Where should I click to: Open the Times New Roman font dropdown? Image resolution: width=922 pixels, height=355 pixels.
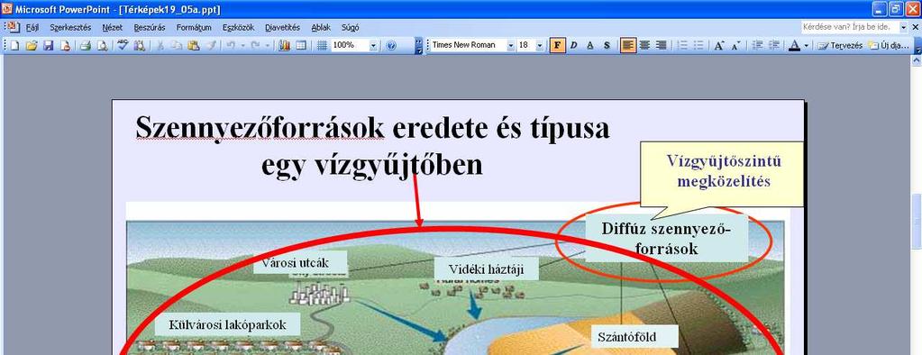tap(510, 45)
